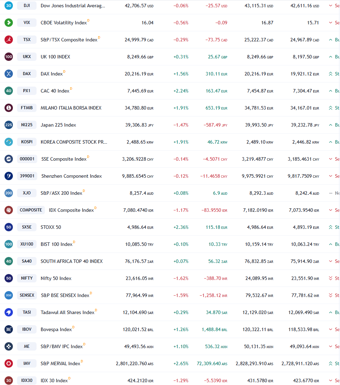The image size is (340, 385).
Task: Select the 399001 ticker badge
Action: (27, 176)
